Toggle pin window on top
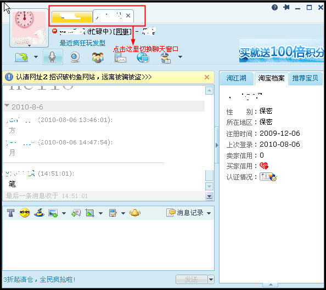The width and height of the screenshot is (326, 290). 286,8
